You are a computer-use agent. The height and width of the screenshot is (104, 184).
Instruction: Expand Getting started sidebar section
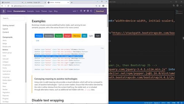[8, 25]
